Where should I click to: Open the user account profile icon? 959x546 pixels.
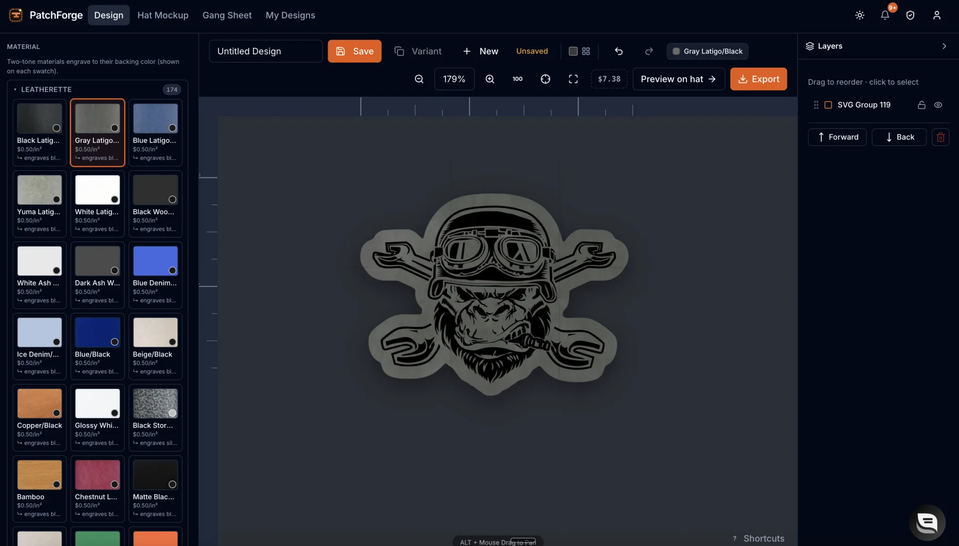(x=937, y=15)
